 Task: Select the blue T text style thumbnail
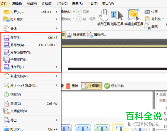point(83,127)
